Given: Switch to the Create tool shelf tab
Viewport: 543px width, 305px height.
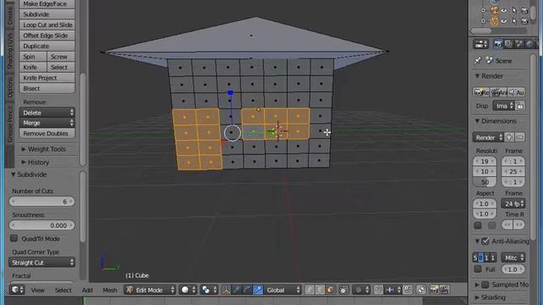Looking at the screenshot, I should (x=9, y=15).
